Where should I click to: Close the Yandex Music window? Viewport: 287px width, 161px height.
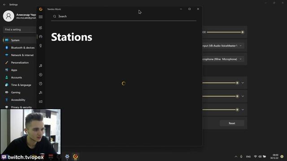pos(198,9)
